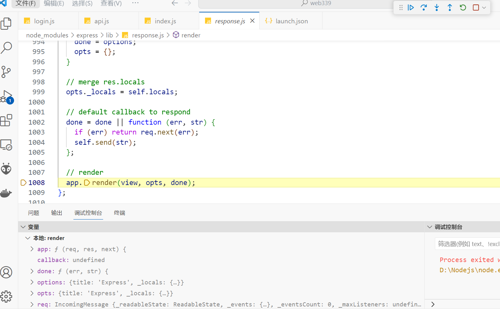Open the Manage settings gear

[x=6, y=297]
